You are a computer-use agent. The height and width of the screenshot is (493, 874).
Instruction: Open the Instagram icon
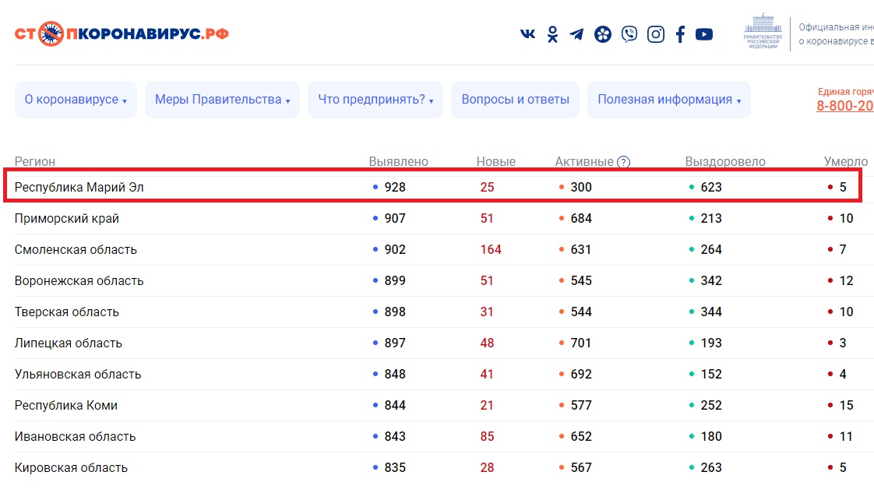click(x=656, y=34)
